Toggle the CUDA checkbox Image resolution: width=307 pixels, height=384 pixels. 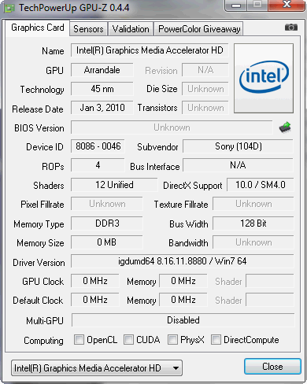click(128, 339)
